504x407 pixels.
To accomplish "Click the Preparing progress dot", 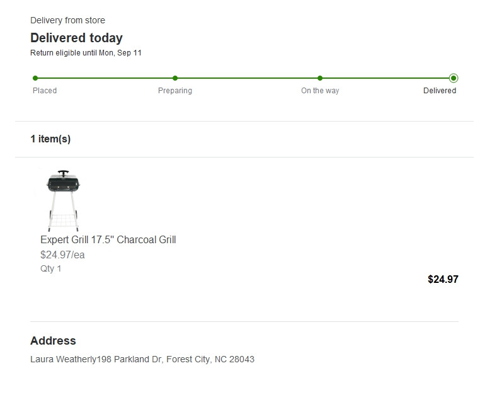I will click(175, 78).
